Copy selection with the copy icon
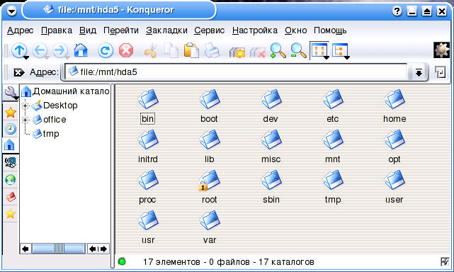 point(171,50)
